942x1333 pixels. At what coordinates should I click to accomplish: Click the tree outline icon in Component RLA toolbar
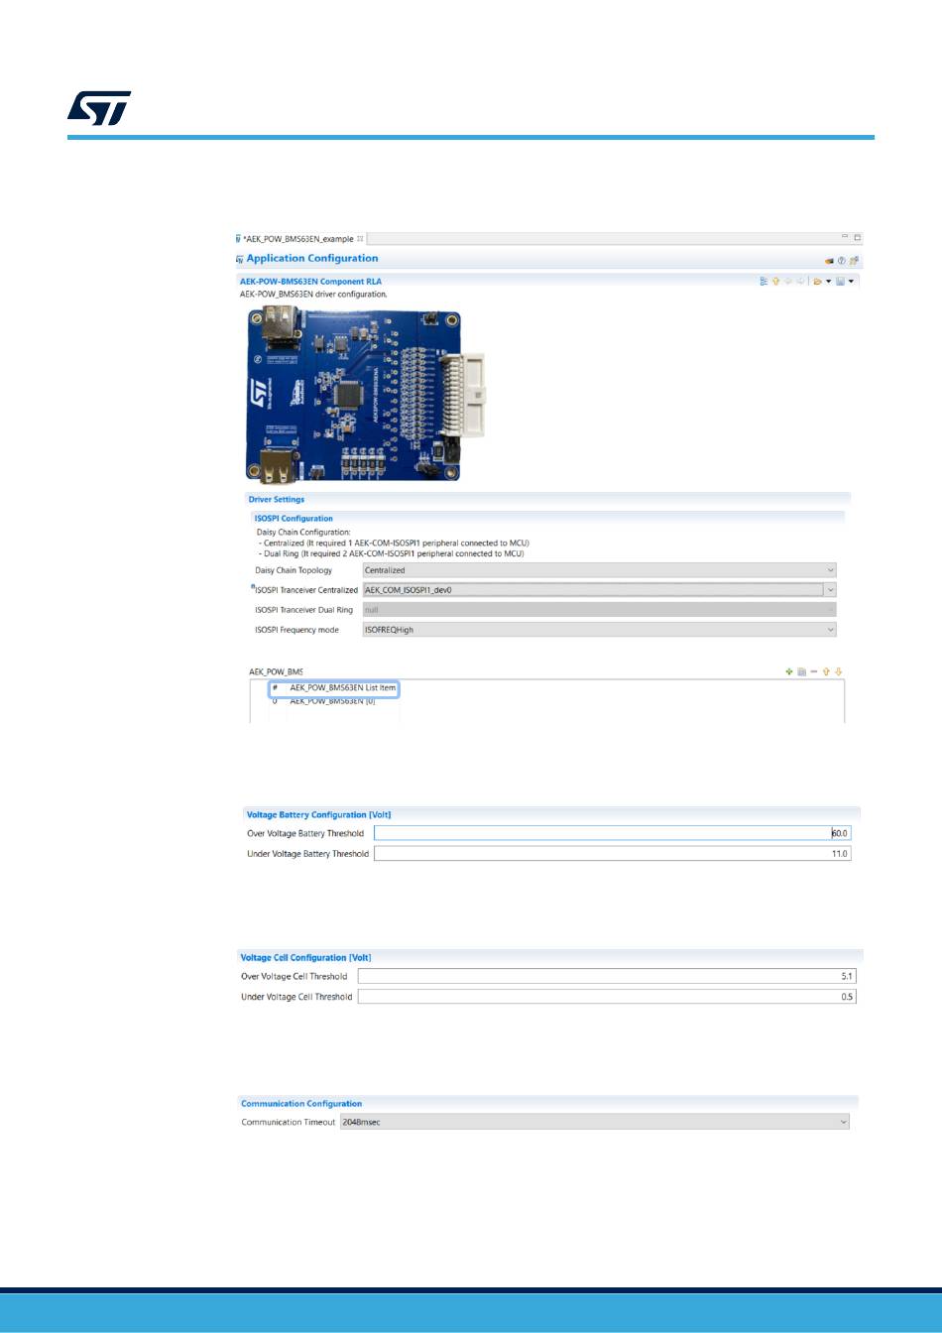[x=764, y=282]
